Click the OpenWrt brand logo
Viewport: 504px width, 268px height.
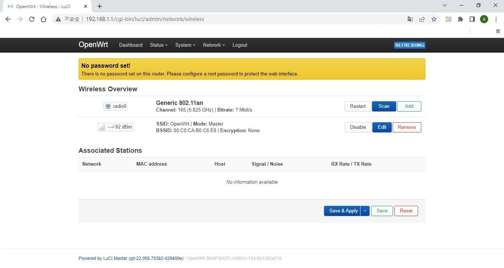(93, 45)
